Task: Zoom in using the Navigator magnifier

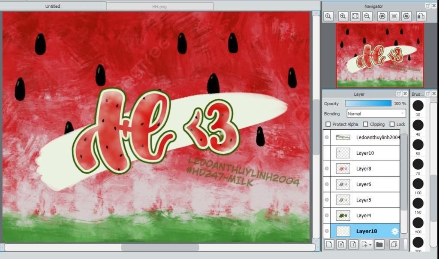Action: pyautogui.click(x=343, y=16)
